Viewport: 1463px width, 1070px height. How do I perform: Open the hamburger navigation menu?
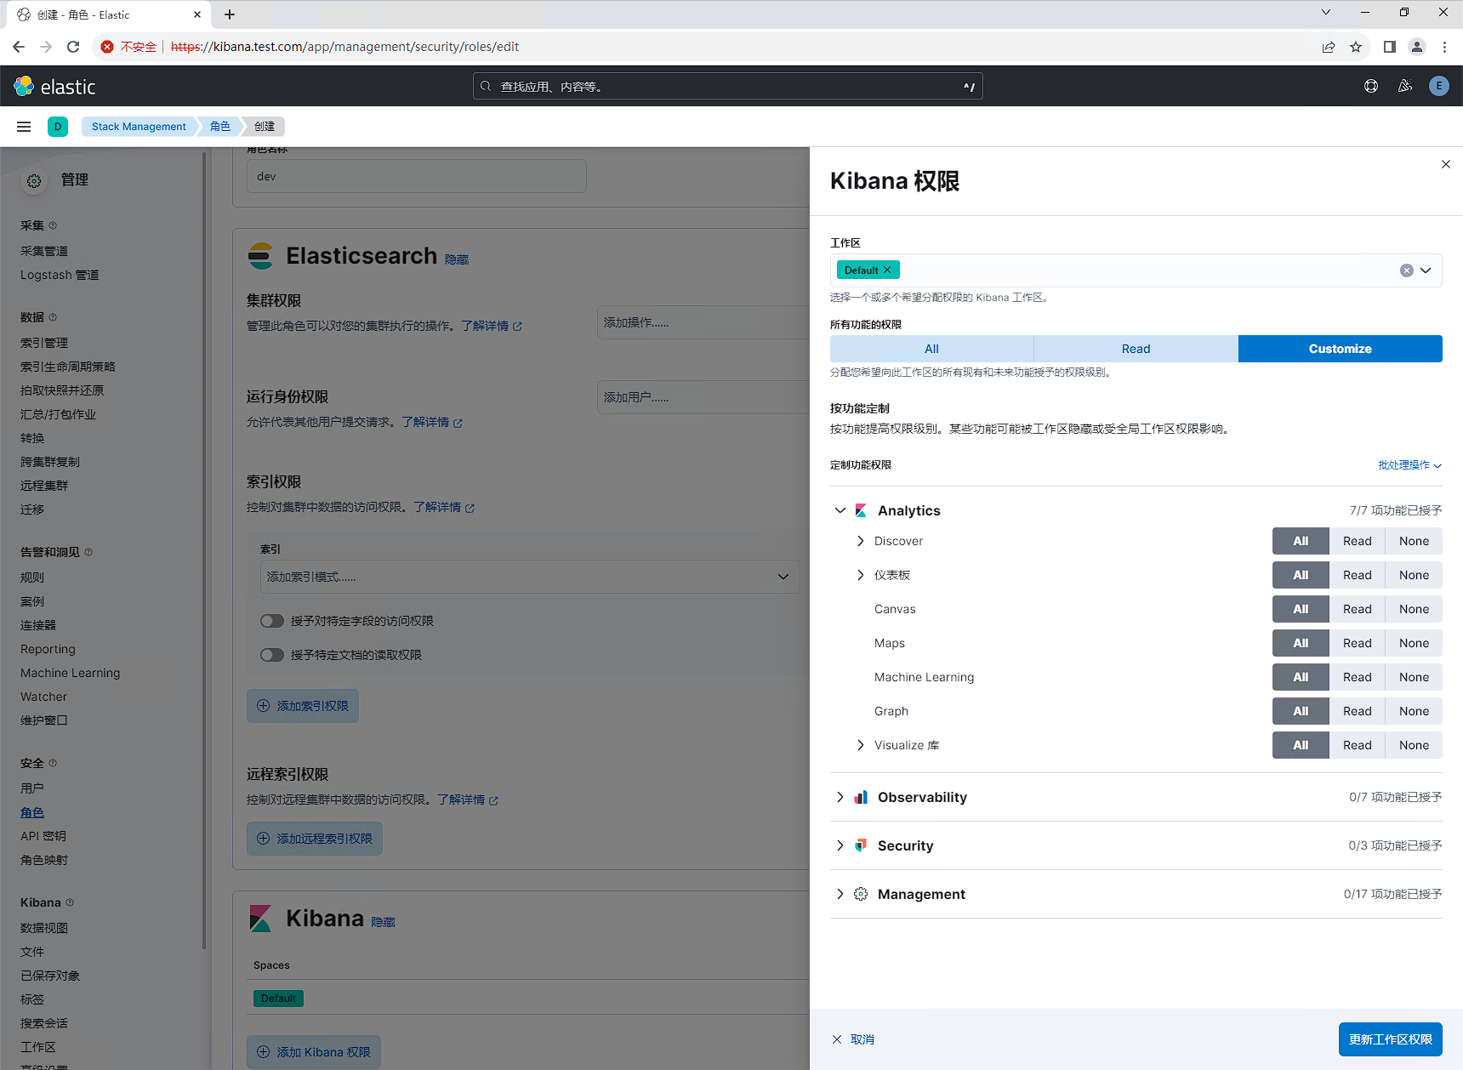coord(24,127)
